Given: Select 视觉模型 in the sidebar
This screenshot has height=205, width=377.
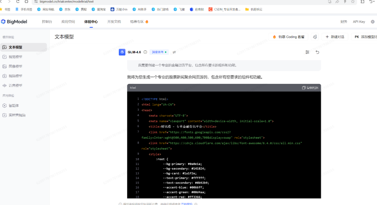Looking at the screenshot, I should pos(15,57).
